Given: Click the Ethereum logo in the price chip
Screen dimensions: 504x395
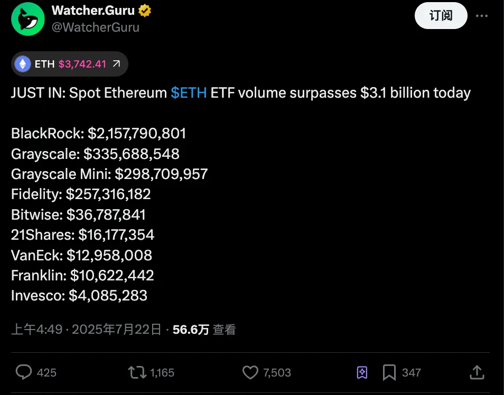Looking at the screenshot, I should (23, 63).
